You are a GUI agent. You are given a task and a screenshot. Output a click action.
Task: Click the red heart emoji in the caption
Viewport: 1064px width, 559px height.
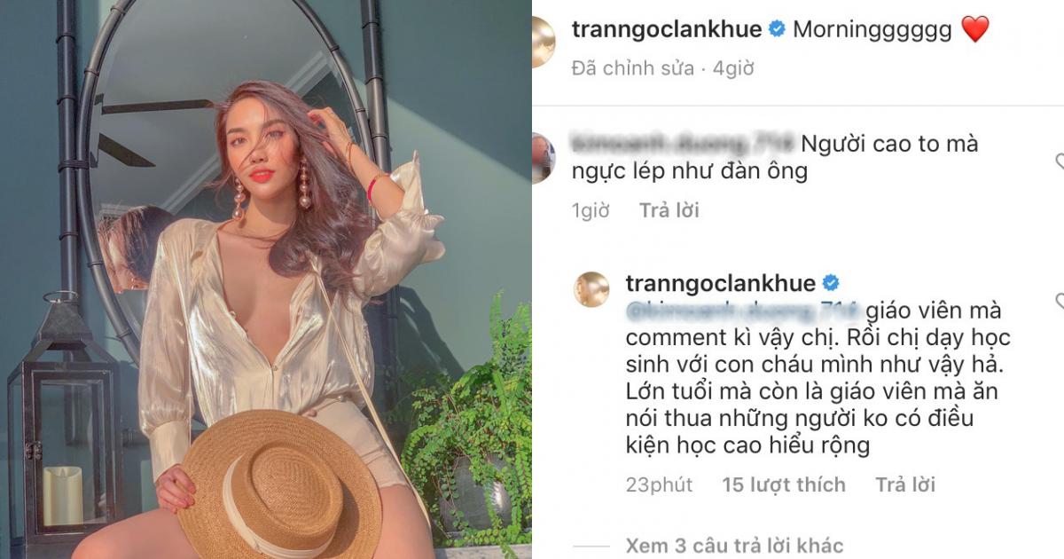(x=974, y=29)
